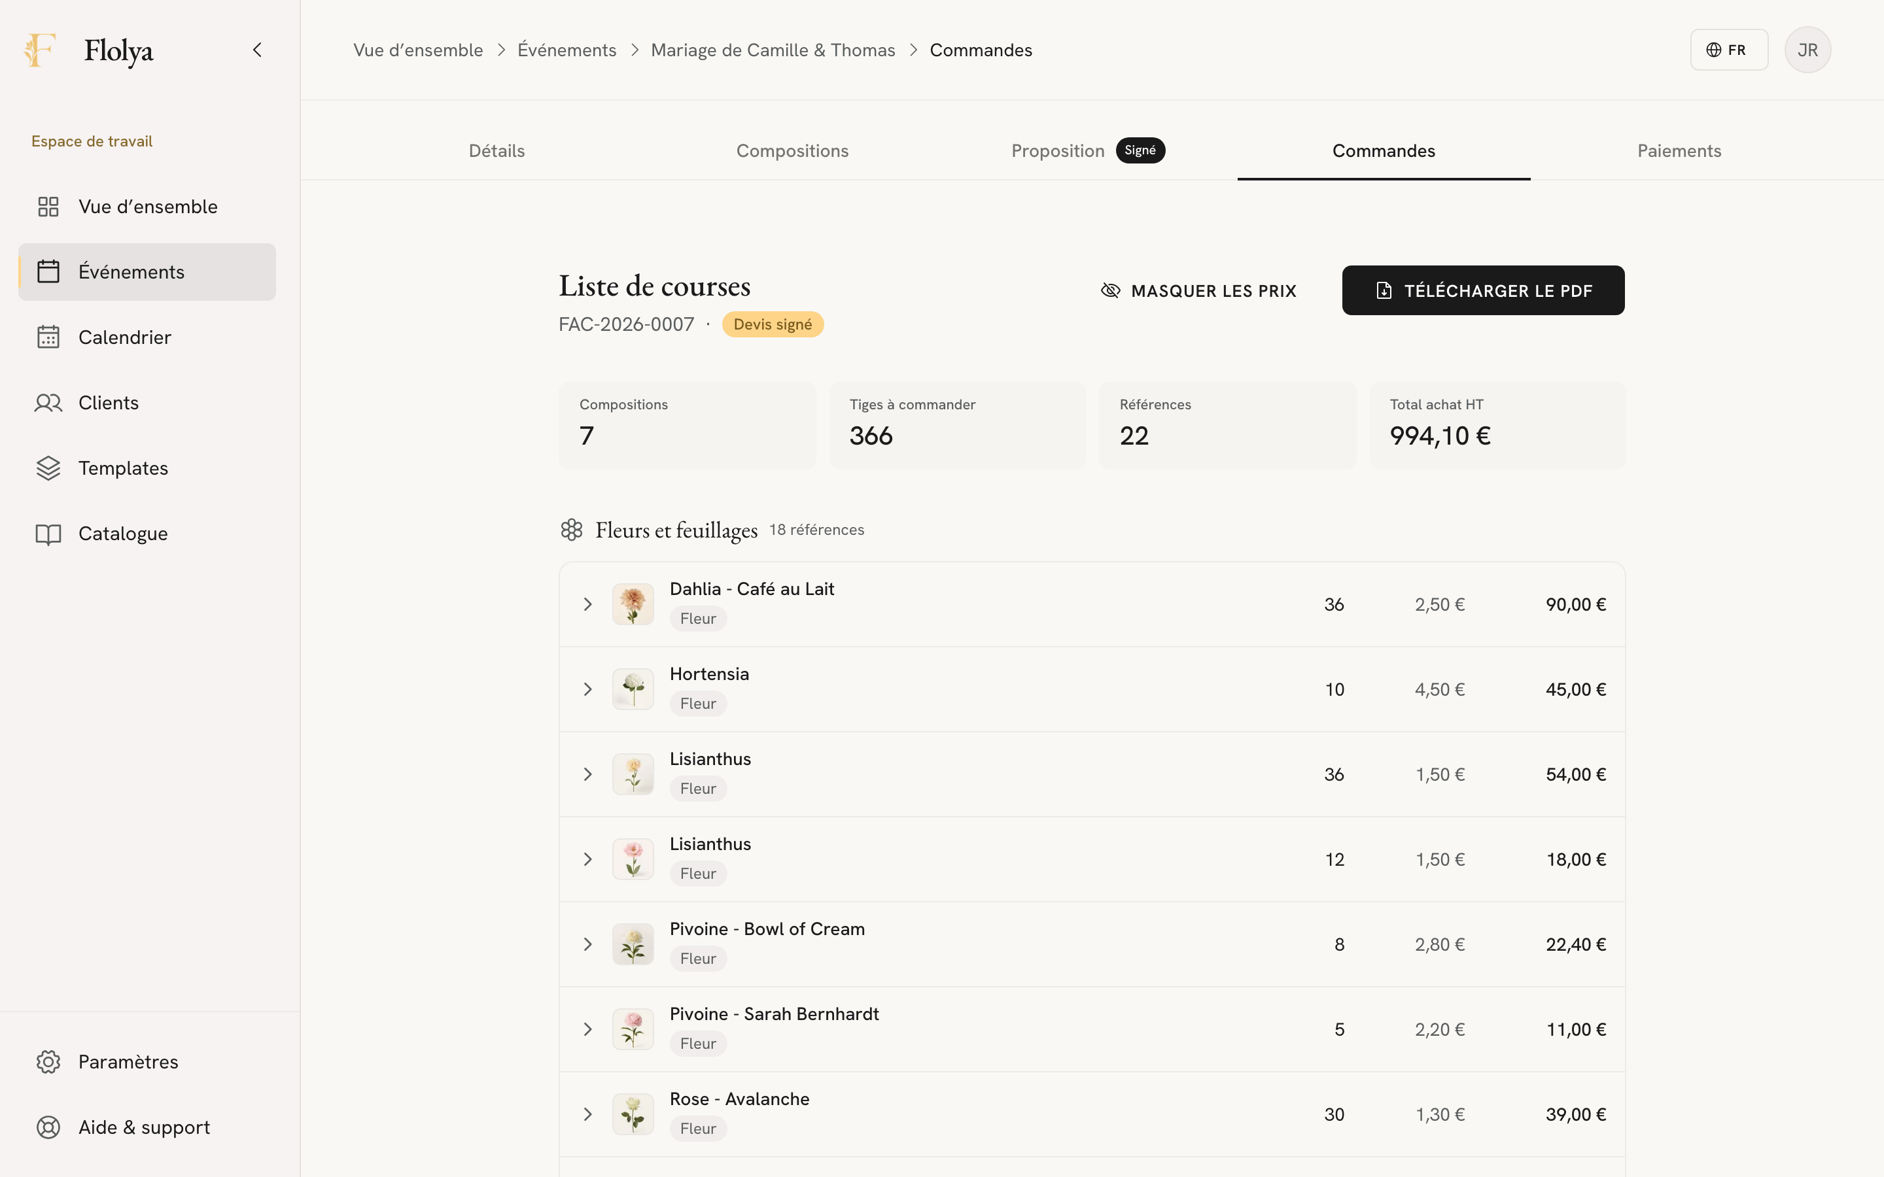The height and width of the screenshot is (1177, 1884).
Task: Expand the Hortensia row
Action: 588,689
